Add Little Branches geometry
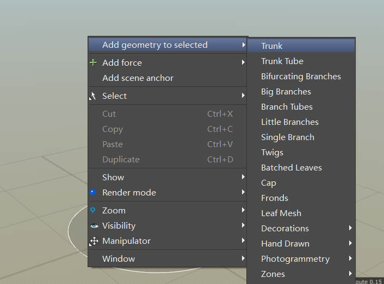 [301, 122]
